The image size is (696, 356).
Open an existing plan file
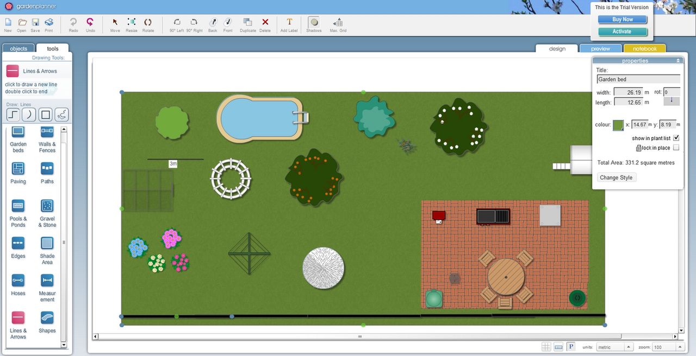(x=22, y=25)
